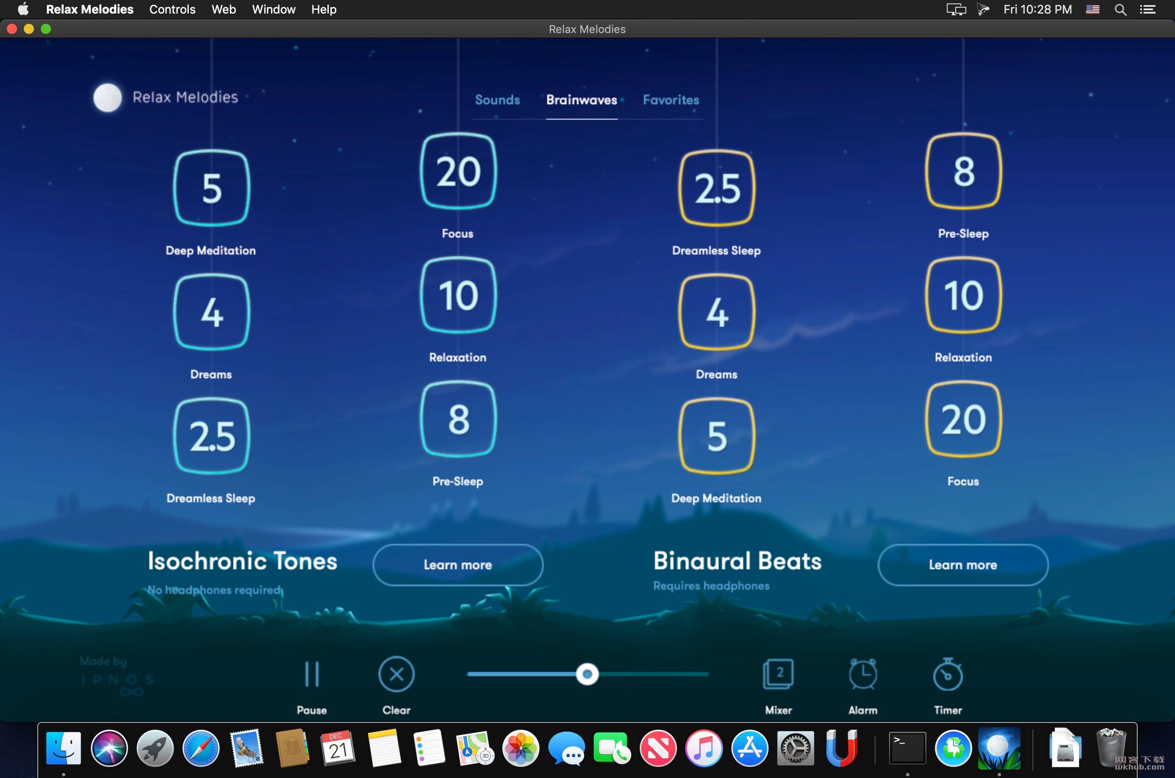Screen dimensions: 1175x778
Task: Open the display mirroring menu bar icon
Action: 956,9
